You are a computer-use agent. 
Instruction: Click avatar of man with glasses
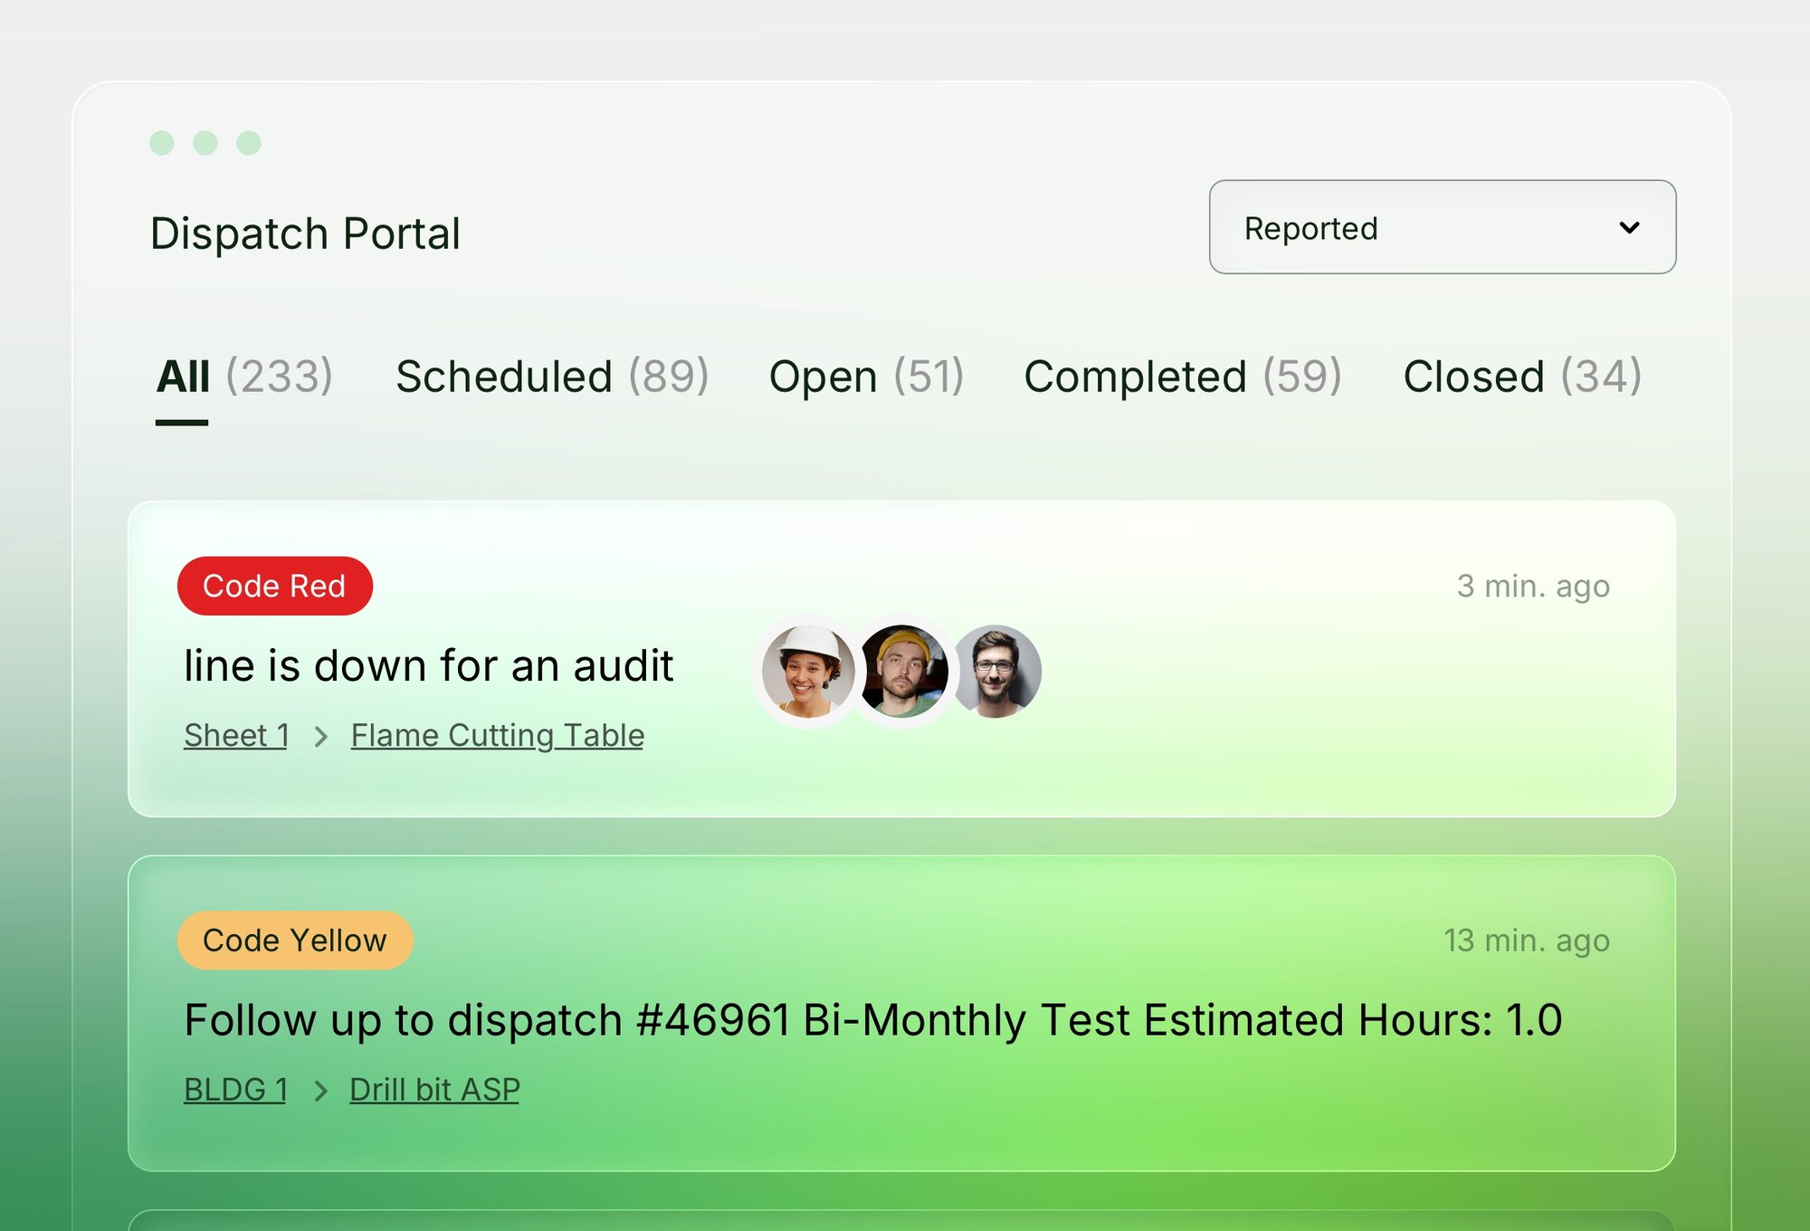995,671
